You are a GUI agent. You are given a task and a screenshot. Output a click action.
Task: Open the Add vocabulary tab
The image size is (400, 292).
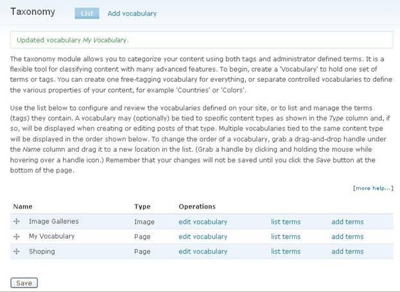point(132,13)
